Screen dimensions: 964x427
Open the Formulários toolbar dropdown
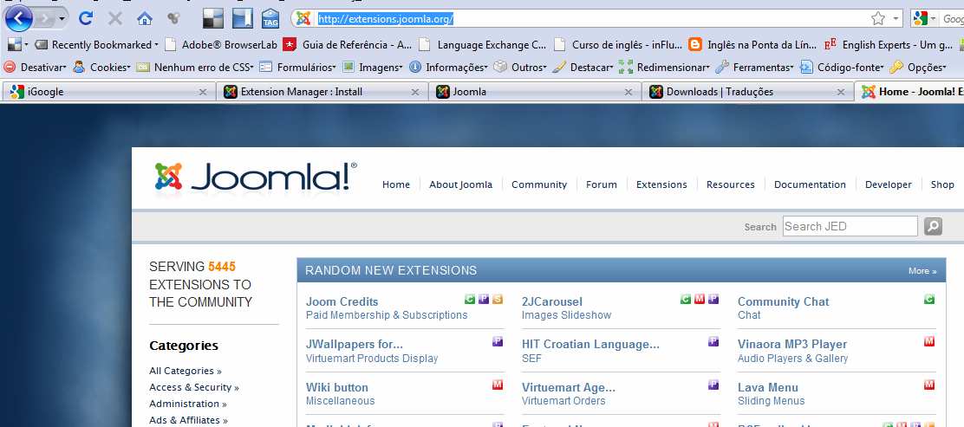point(298,67)
